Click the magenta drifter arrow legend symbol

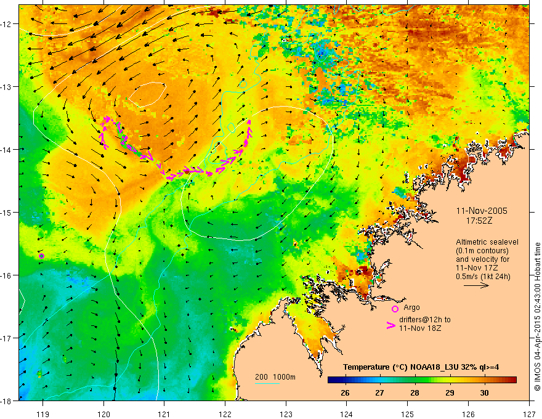click(x=391, y=325)
